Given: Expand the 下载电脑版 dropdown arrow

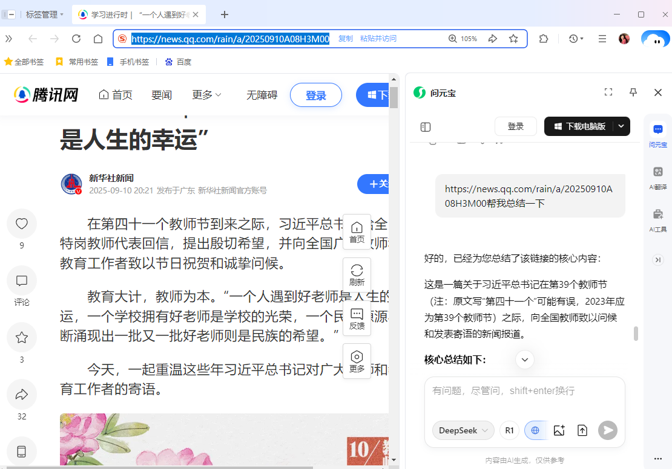Looking at the screenshot, I should 621,126.
